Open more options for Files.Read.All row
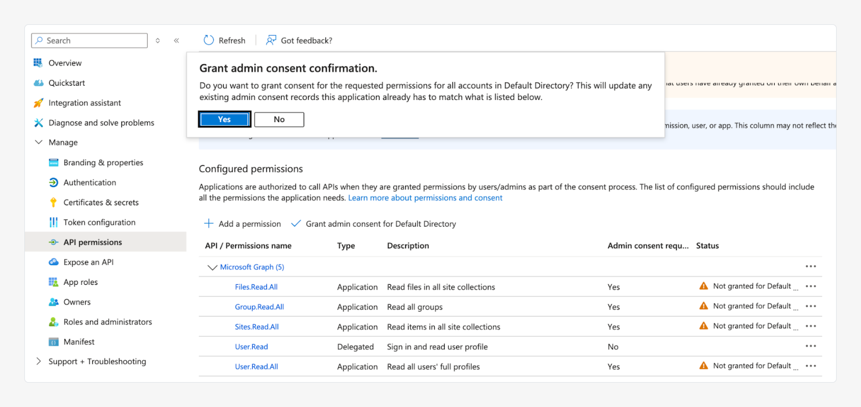Image resolution: width=861 pixels, height=407 pixels. (x=810, y=286)
